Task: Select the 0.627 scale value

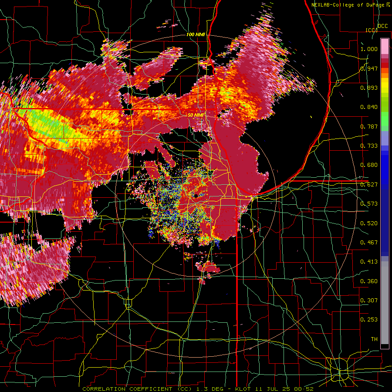Action: pyautogui.click(x=369, y=185)
